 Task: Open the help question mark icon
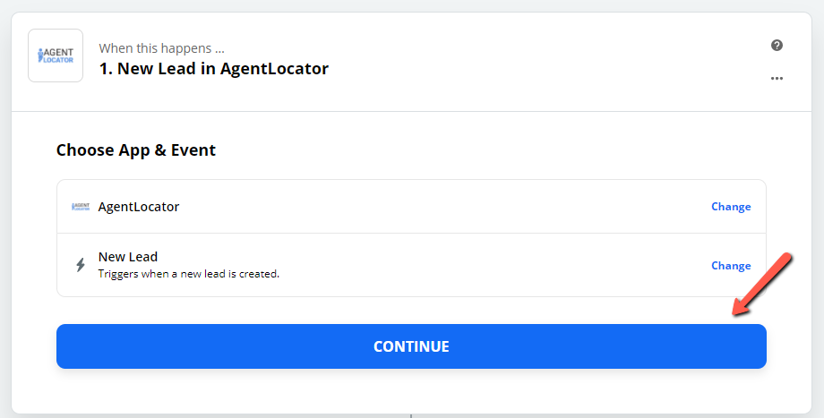click(777, 45)
